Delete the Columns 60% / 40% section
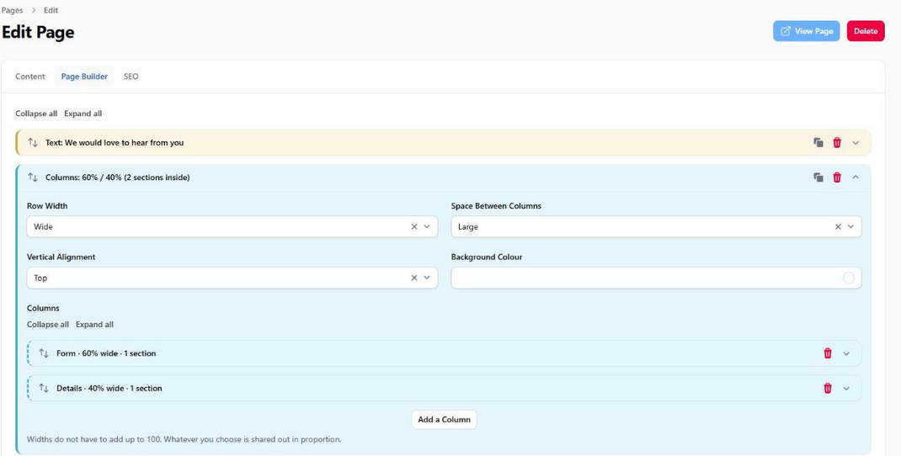901x456 pixels. [837, 178]
